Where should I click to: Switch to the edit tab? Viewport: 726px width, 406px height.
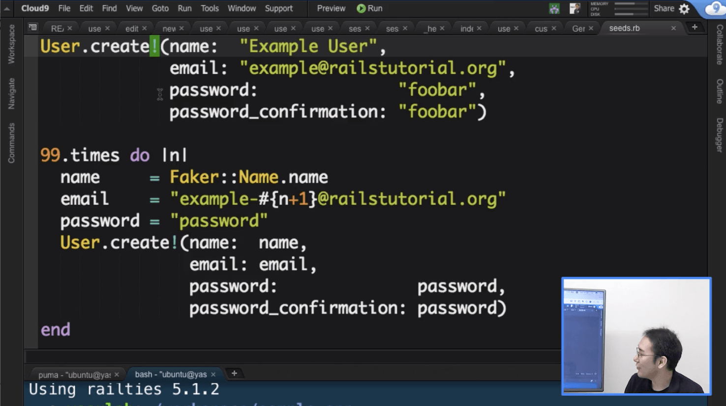[132, 29]
